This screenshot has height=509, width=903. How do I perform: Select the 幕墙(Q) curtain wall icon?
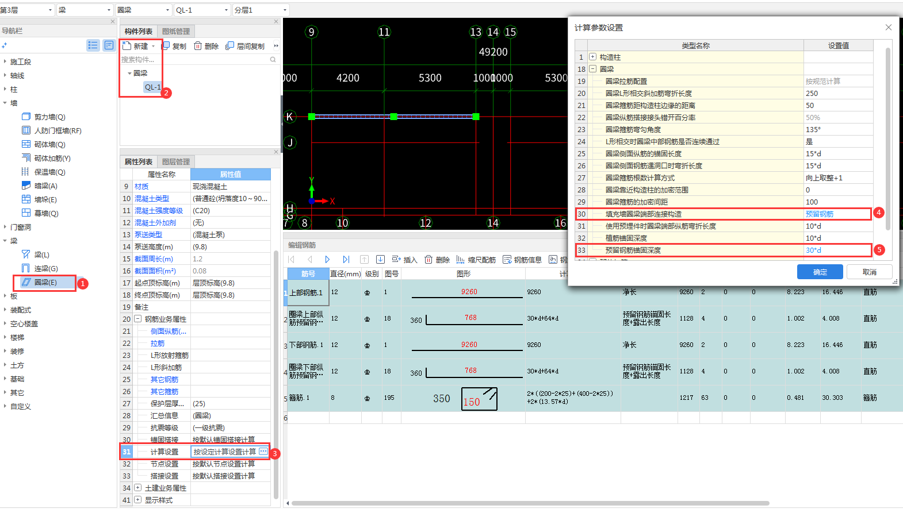(x=26, y=213)
